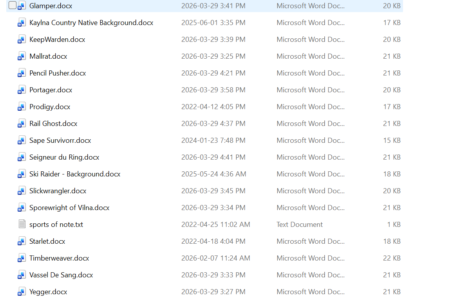Click the Word icon beside Pencil Pusher.docx
Screen dimensions: 461x302
coord(22,73)
